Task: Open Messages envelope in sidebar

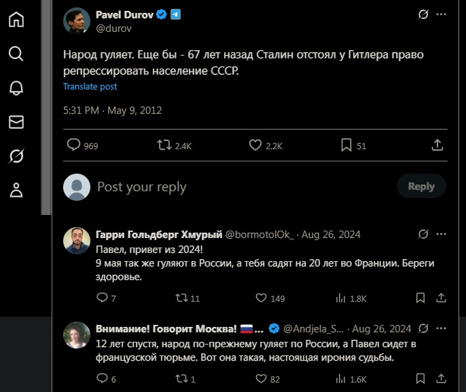Action: click(16, 122)
